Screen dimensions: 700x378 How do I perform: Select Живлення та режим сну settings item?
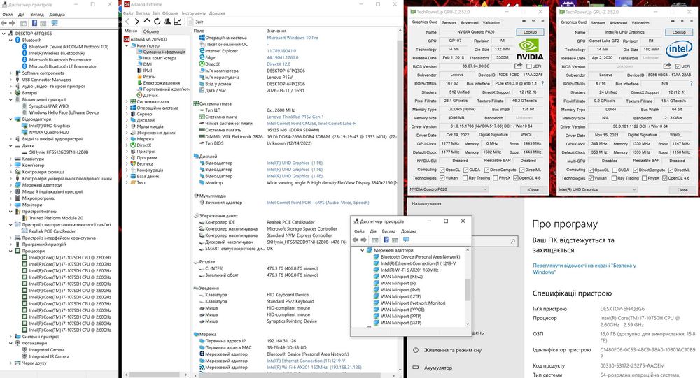pos(453,350)
